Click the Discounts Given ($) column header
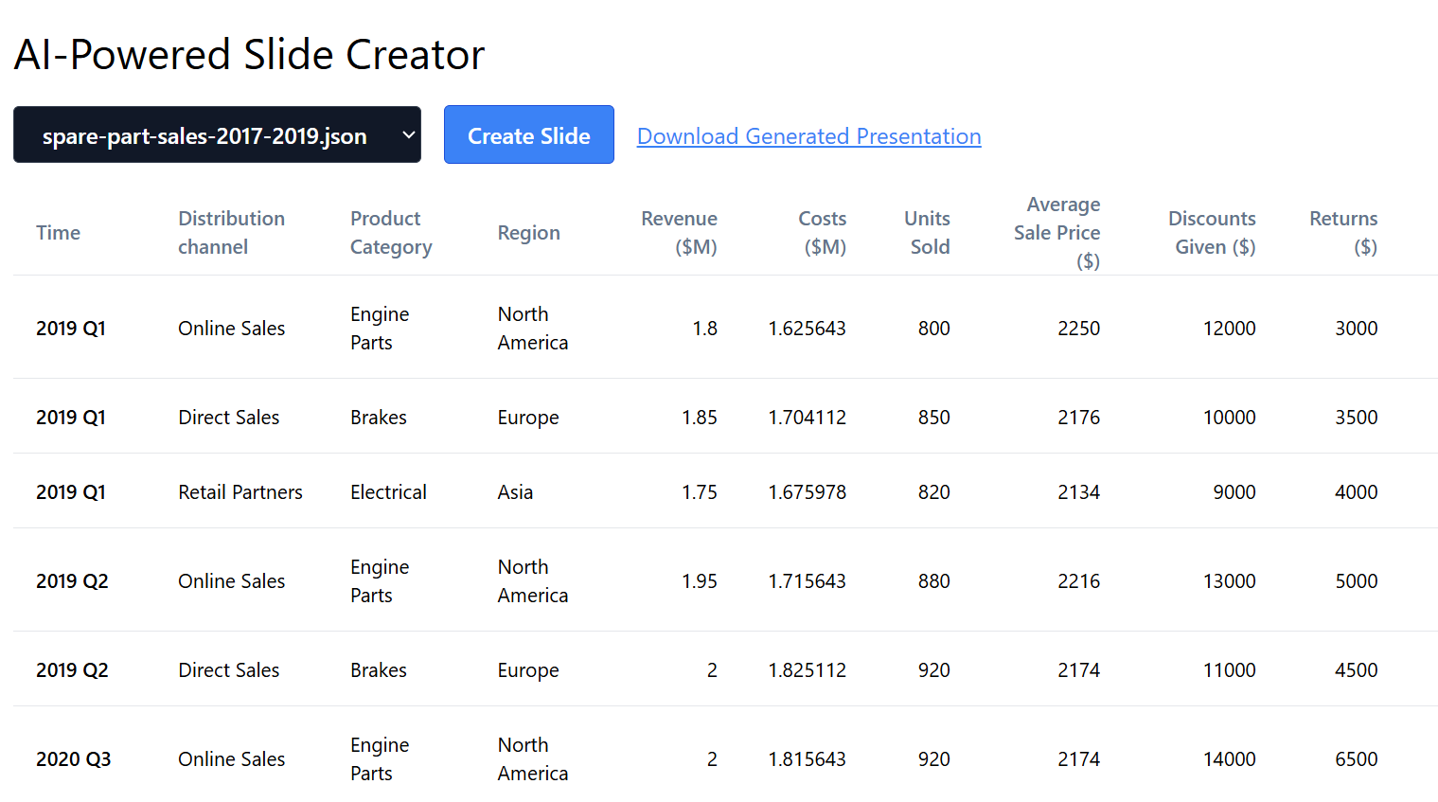 1212,233
